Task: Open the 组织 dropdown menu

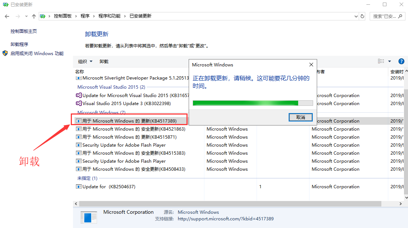Action: (85, 62)
